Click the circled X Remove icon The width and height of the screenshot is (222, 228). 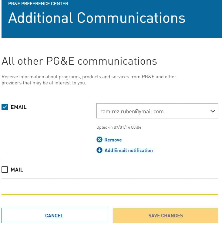coord(99,140)
